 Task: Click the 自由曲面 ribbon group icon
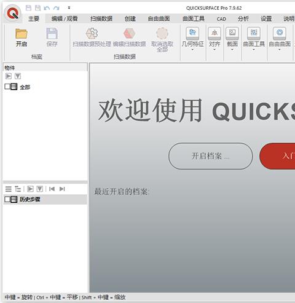click(280, 33)
